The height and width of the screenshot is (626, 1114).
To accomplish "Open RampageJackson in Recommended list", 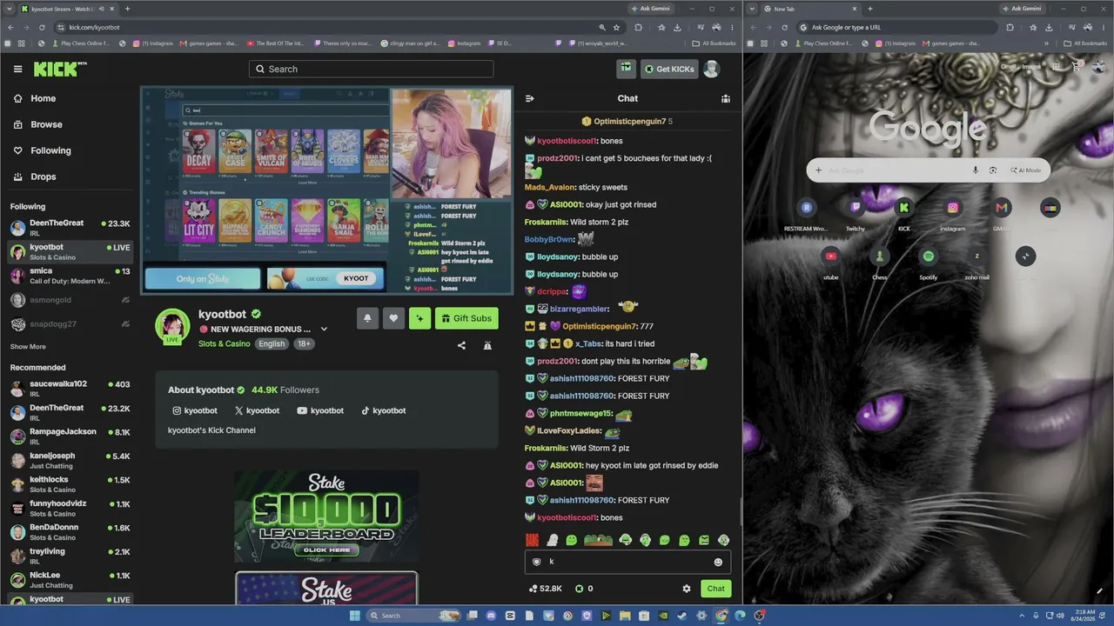I will [x=70, y=436].
